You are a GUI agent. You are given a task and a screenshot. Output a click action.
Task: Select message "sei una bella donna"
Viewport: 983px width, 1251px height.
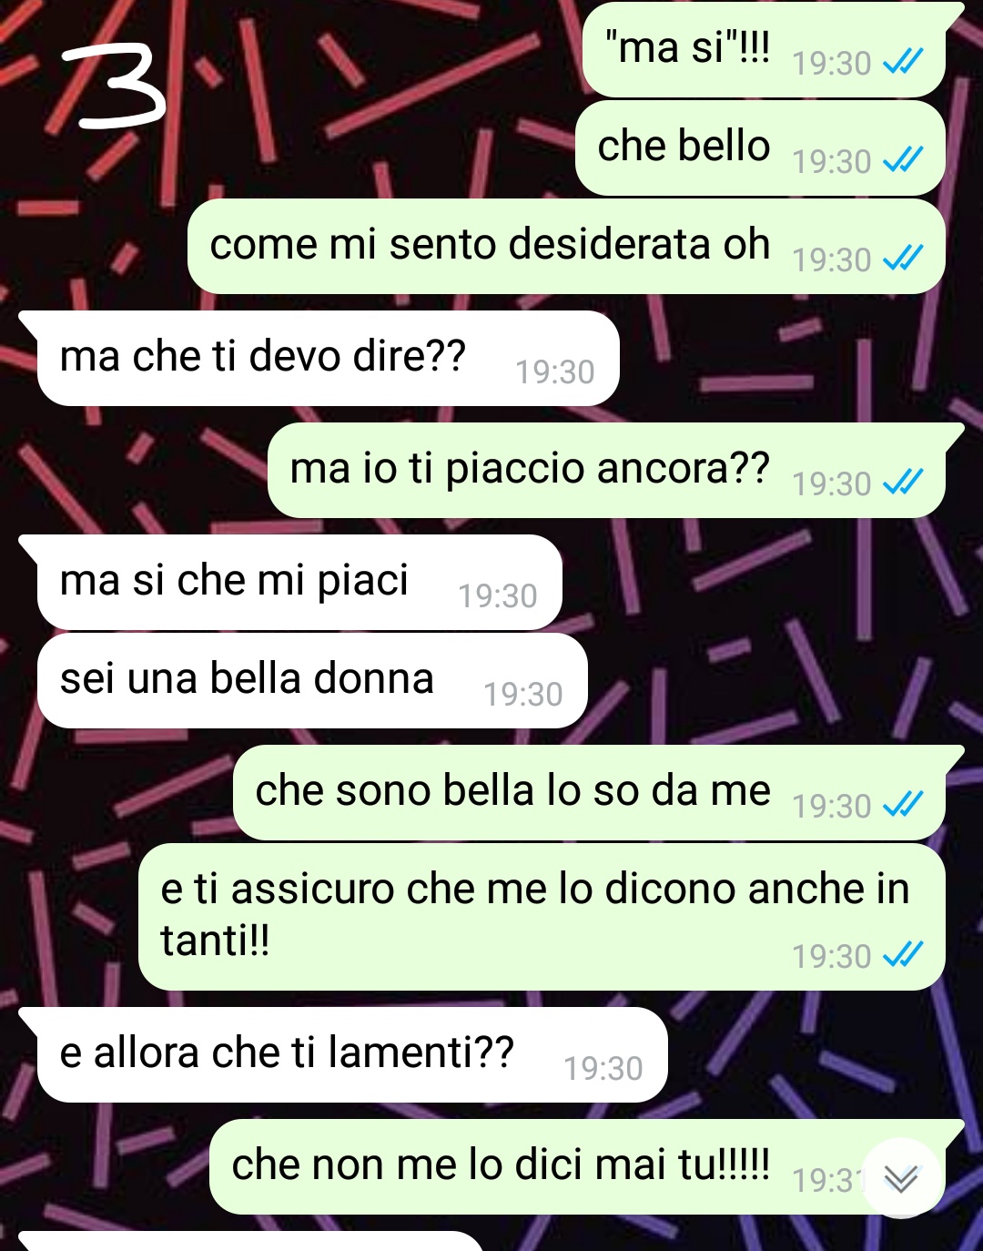tap(312, 680)
